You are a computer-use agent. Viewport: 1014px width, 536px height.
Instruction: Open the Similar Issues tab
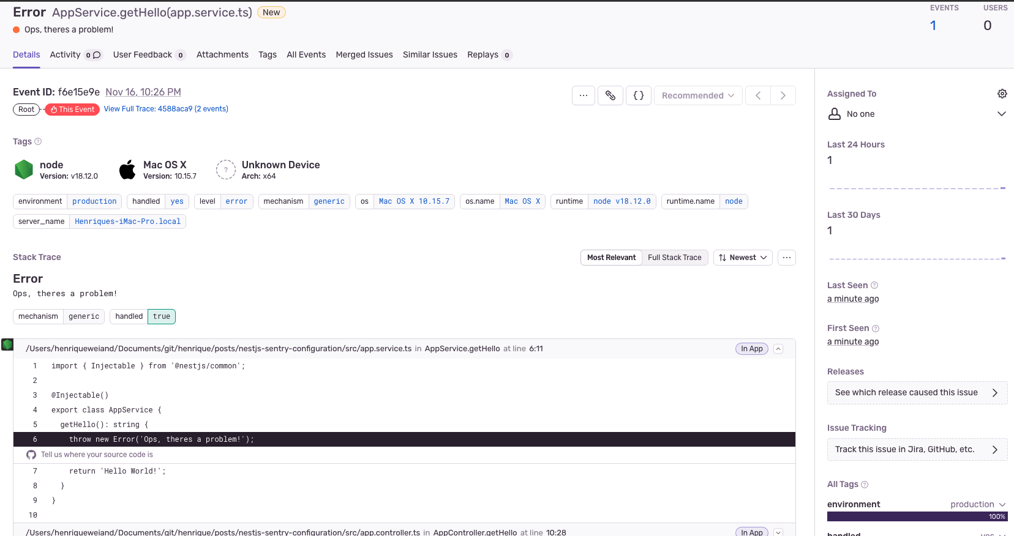(430, 54)
